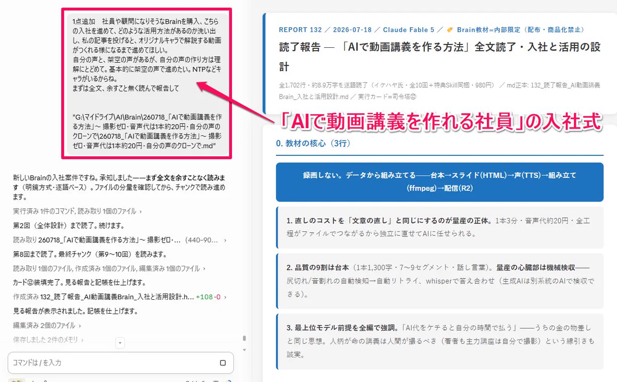
Task: Click the 'REPORT 132' header label
Action: (300, 30)
